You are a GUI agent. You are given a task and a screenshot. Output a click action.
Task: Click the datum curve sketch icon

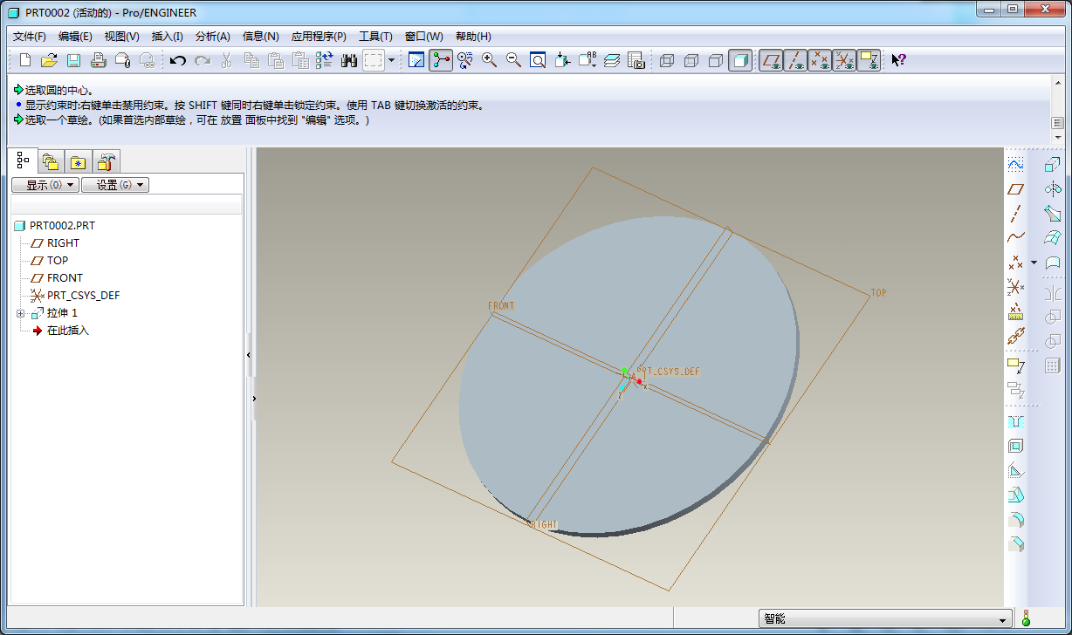[1015, 164]
